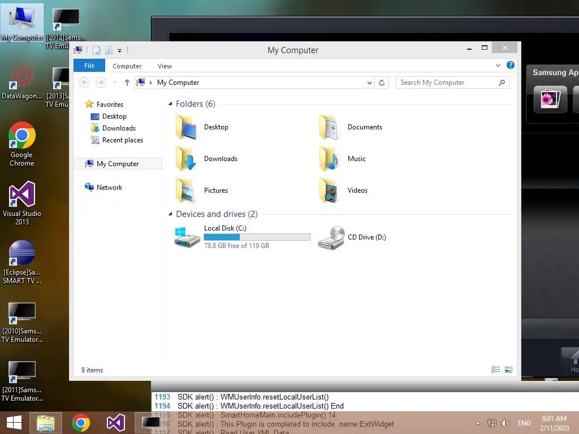Image resolution: width=579 pixels, height=434 pixels.
Task: Select Google Chrome desktop shortcut
Action: pyautogui.click(x=22, y=144)
